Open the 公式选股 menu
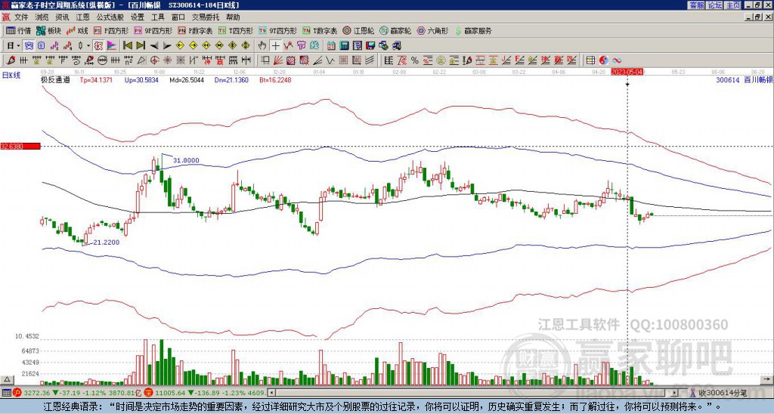 click(x=110, y=17)
